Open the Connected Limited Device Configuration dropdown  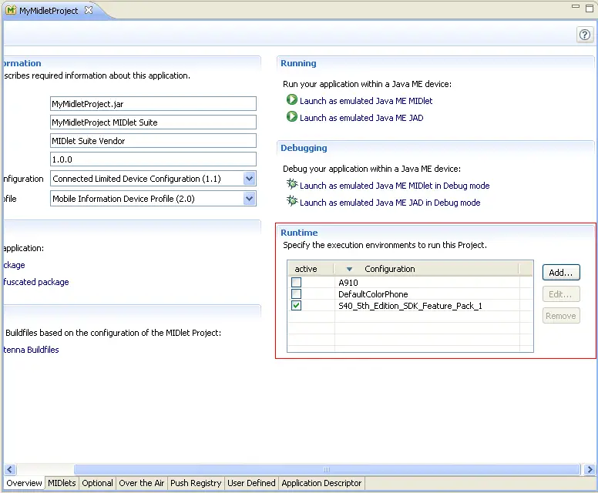tap(249, 179)
